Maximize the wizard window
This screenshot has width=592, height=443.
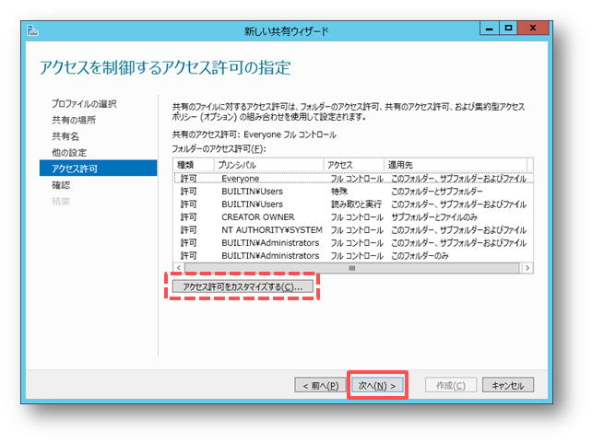509,29
